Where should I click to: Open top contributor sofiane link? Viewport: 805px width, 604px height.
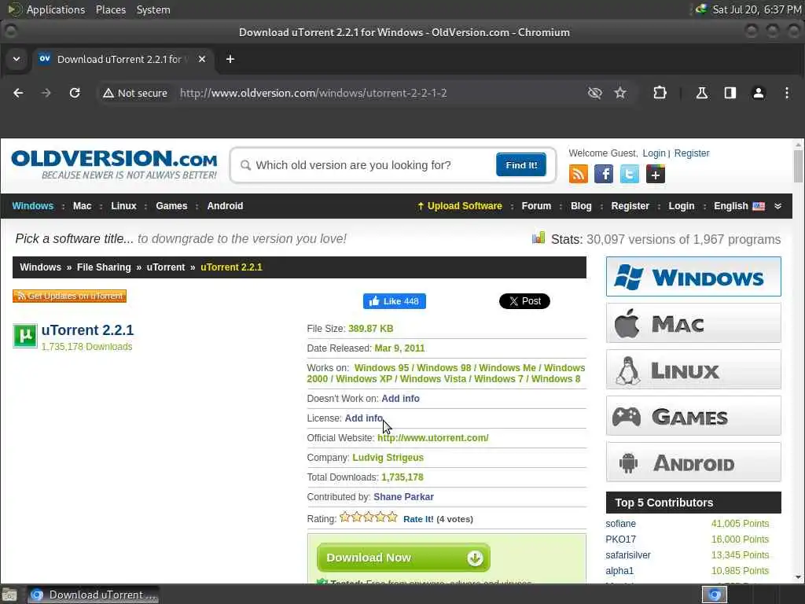[621, 523]
